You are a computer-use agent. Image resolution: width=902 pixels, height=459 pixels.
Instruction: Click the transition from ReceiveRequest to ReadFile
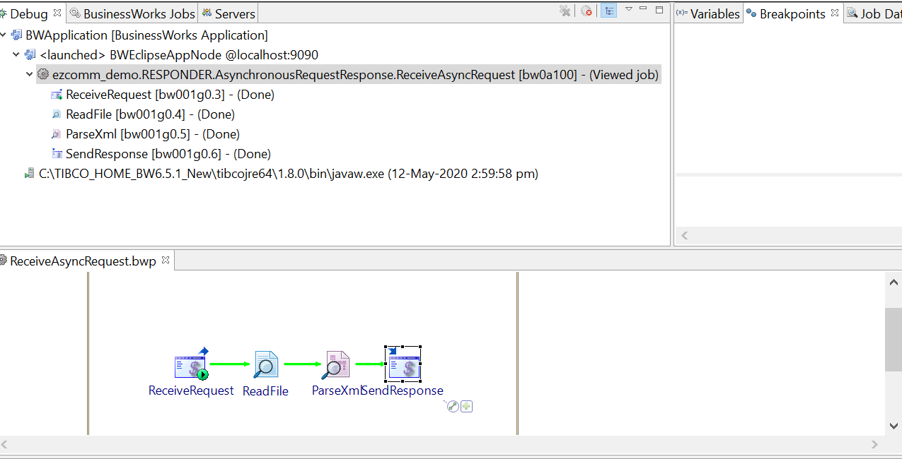tap(231, 364)
